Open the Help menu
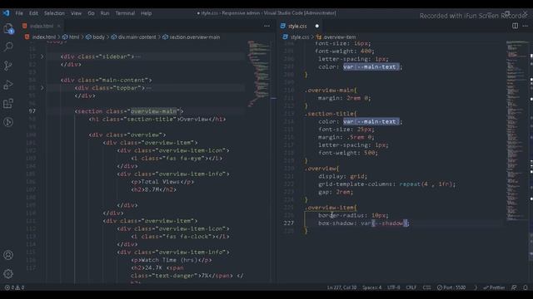This screenshot has width=533, height=299. [x=147, y=13]
